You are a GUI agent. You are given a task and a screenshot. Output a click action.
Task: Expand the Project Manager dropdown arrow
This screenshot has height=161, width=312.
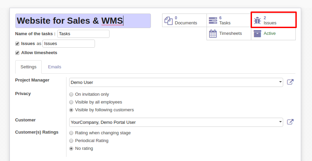click(280, 82)
